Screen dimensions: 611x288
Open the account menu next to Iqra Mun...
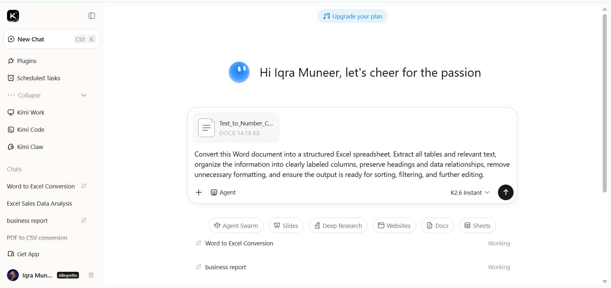91,275
